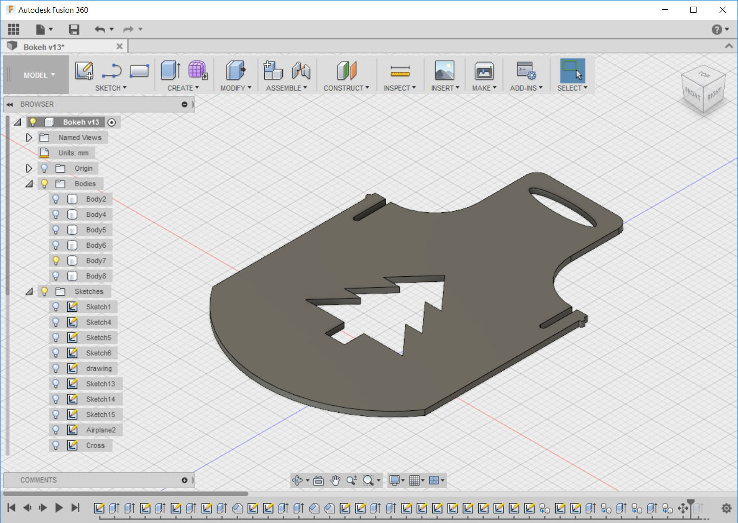Click the Select tool icon
This screenshot has height=523, width=738.
coord(572,70)
